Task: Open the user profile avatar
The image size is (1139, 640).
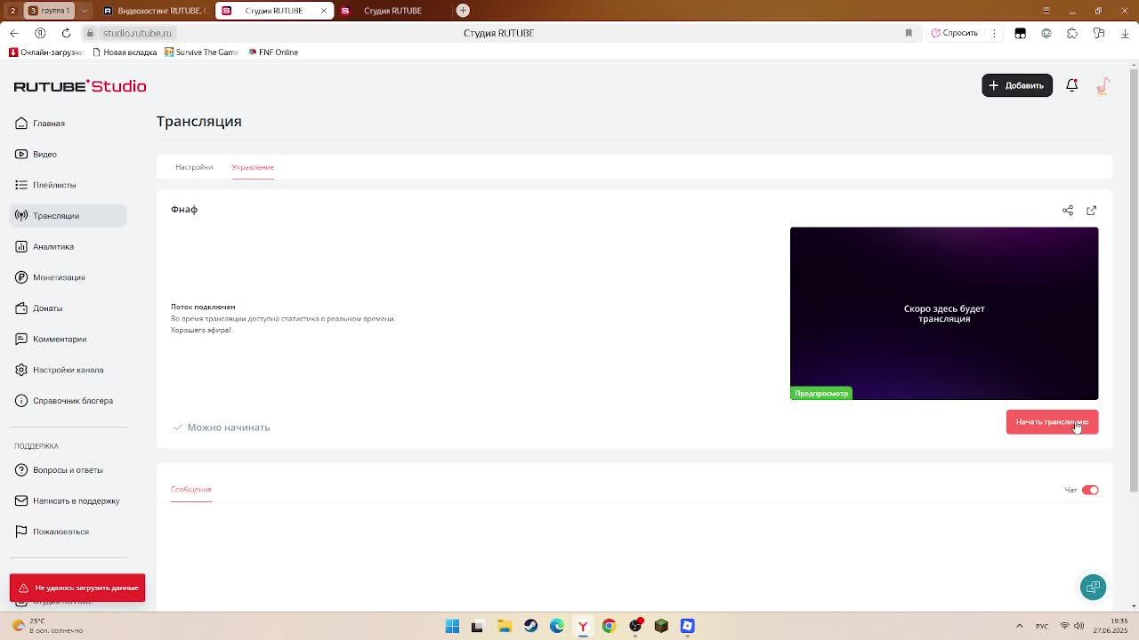Action: pos(1103,85)
